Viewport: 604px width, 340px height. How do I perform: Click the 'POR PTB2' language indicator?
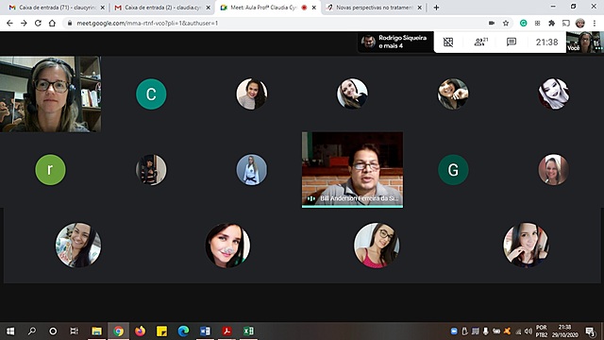[x=541, y=331]
